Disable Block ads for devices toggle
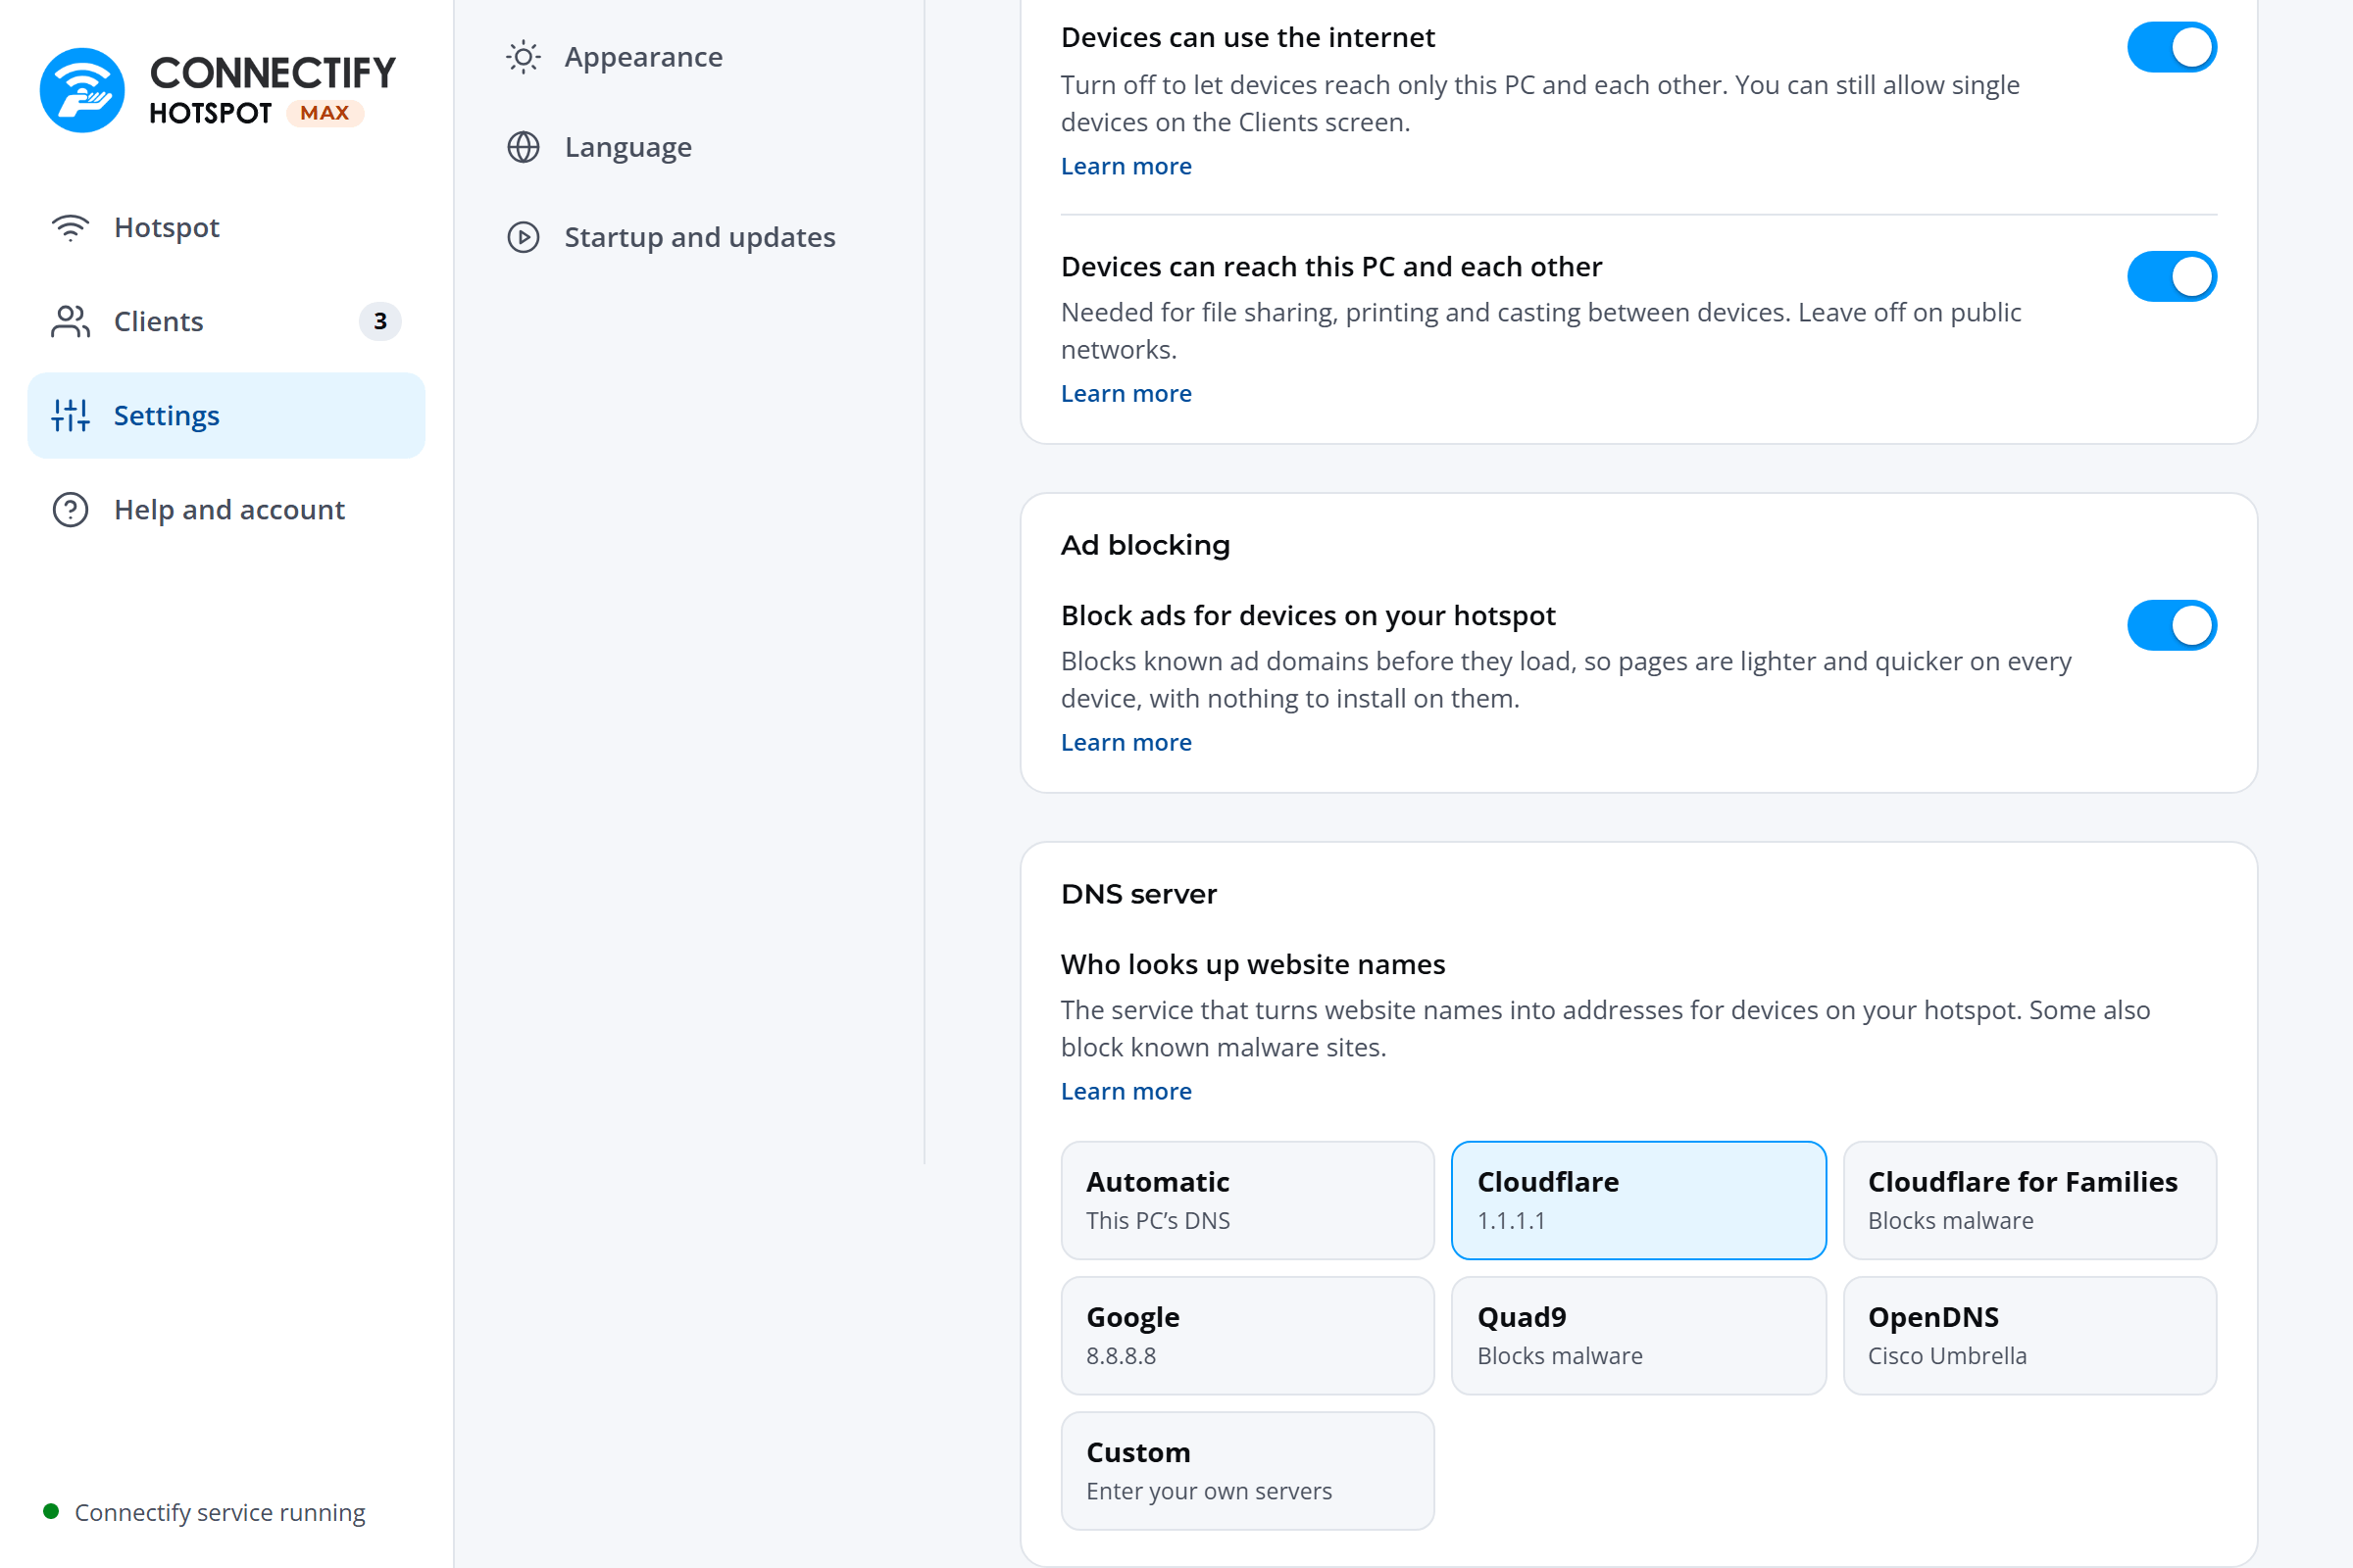 pyautogui.click(x=2172, y=625)
